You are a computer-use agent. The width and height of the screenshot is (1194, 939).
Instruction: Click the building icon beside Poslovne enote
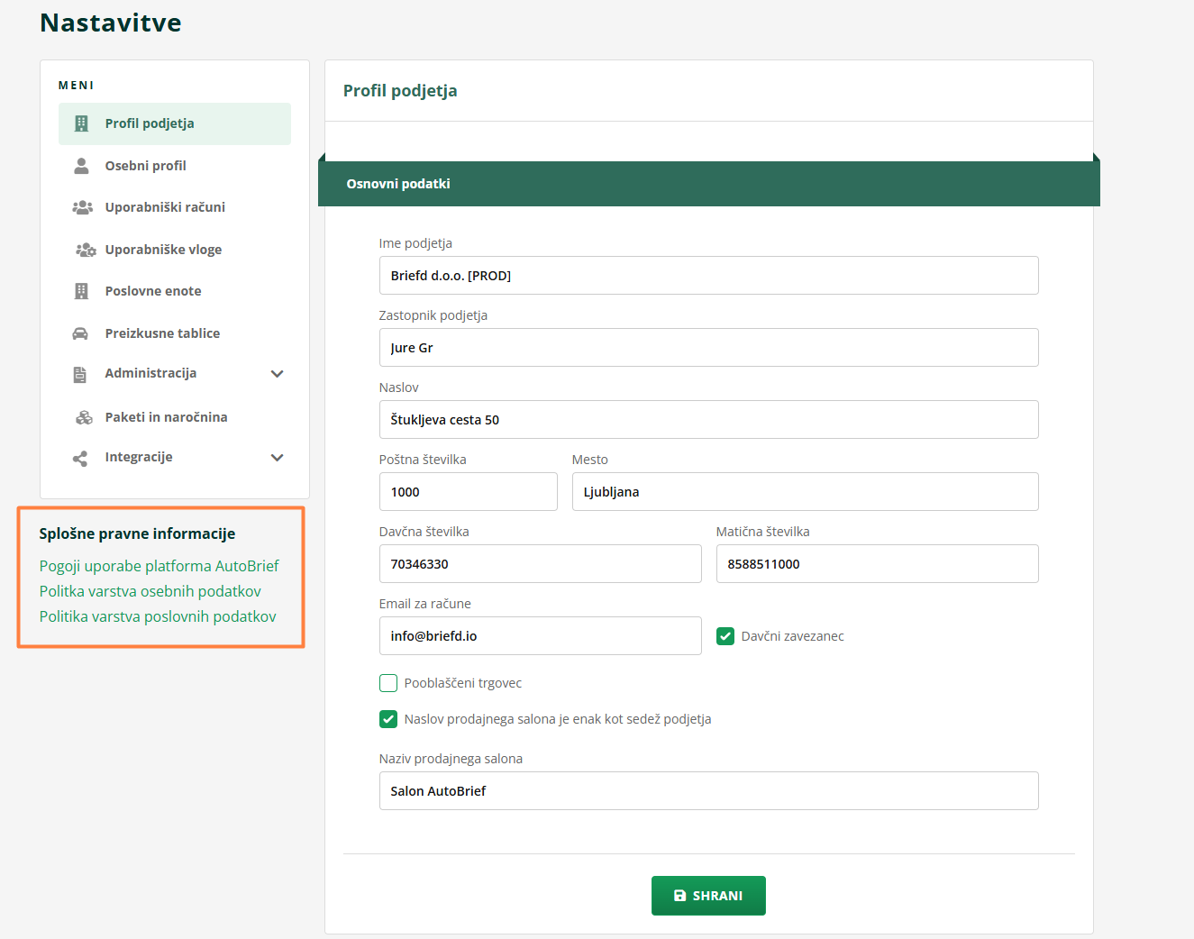(81, 291)
